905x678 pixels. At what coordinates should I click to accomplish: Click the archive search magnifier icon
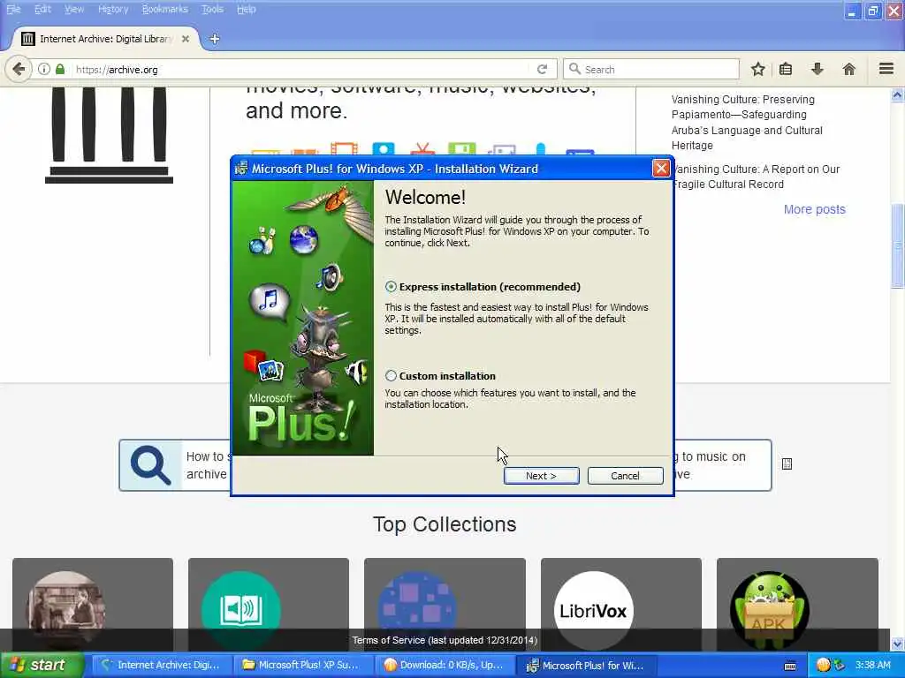[150, 465]
